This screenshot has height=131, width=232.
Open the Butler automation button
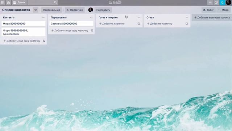pos(208,10)
